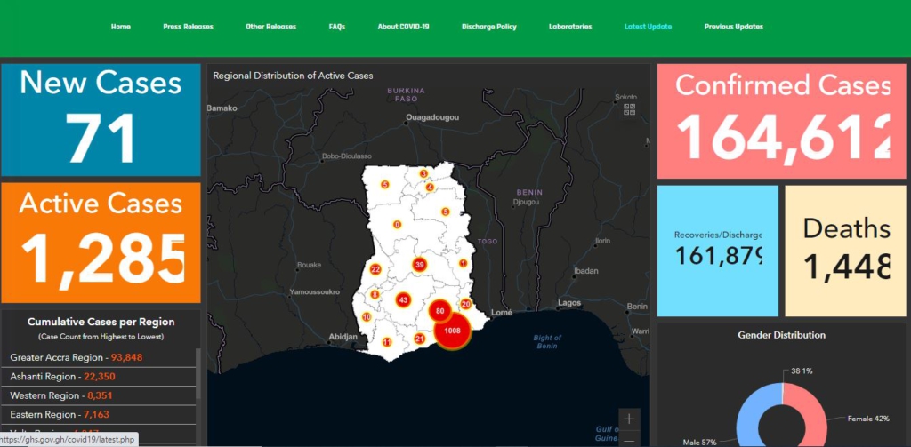The image size is (911, 447).
Task: Click the Confirmed Cases tile
Action: 781,121
